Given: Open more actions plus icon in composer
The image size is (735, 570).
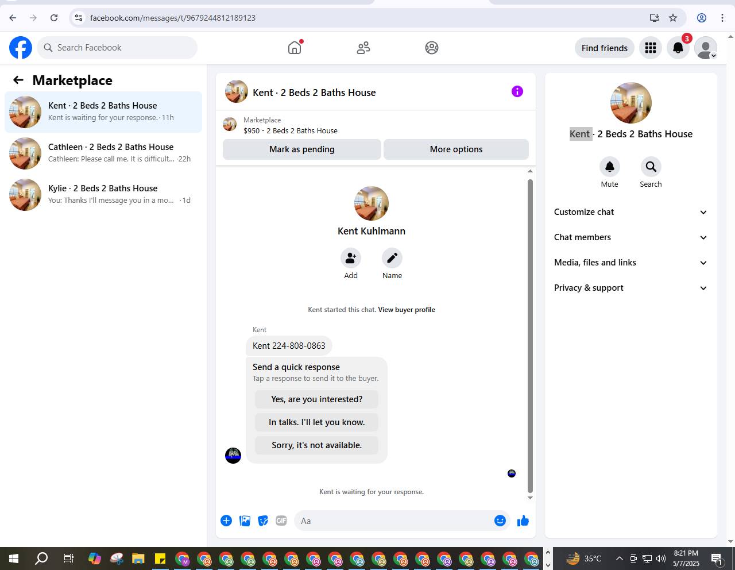Looking at the screenshot, I should 226,521.
